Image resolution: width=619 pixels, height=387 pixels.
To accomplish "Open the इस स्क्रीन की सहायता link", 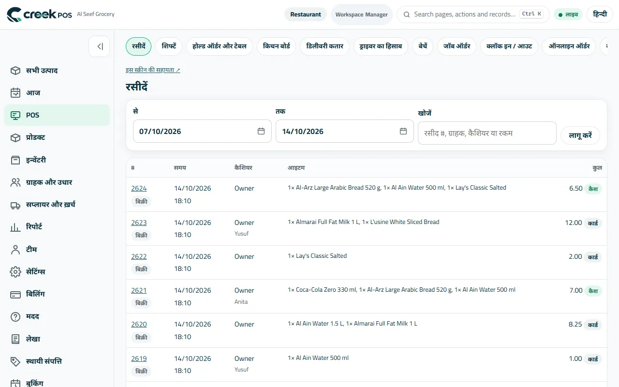I will (x=153, y=70).
